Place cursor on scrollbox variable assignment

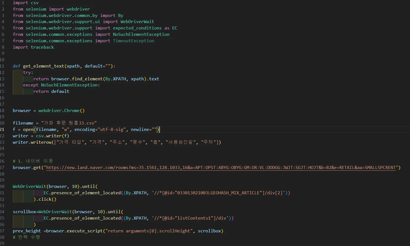pos(24,212)
